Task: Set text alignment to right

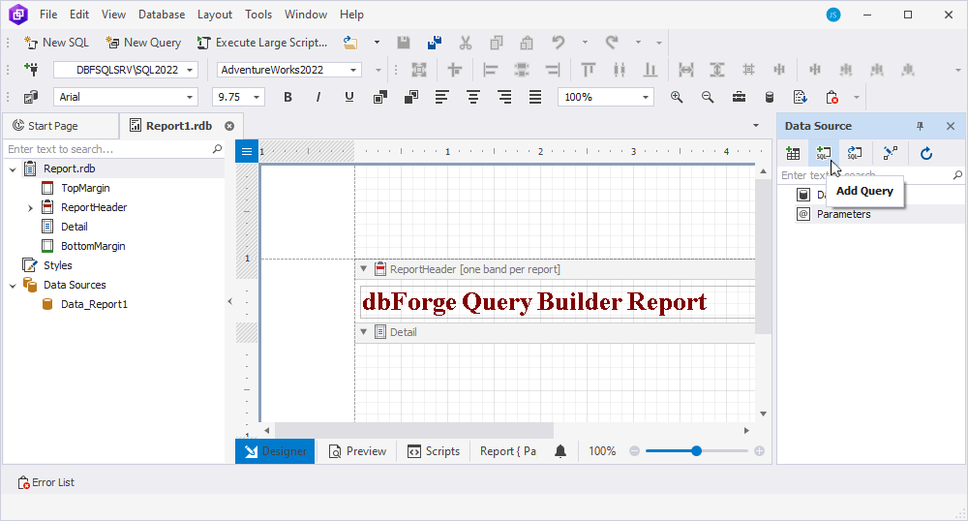Action: tap(504, 97)
